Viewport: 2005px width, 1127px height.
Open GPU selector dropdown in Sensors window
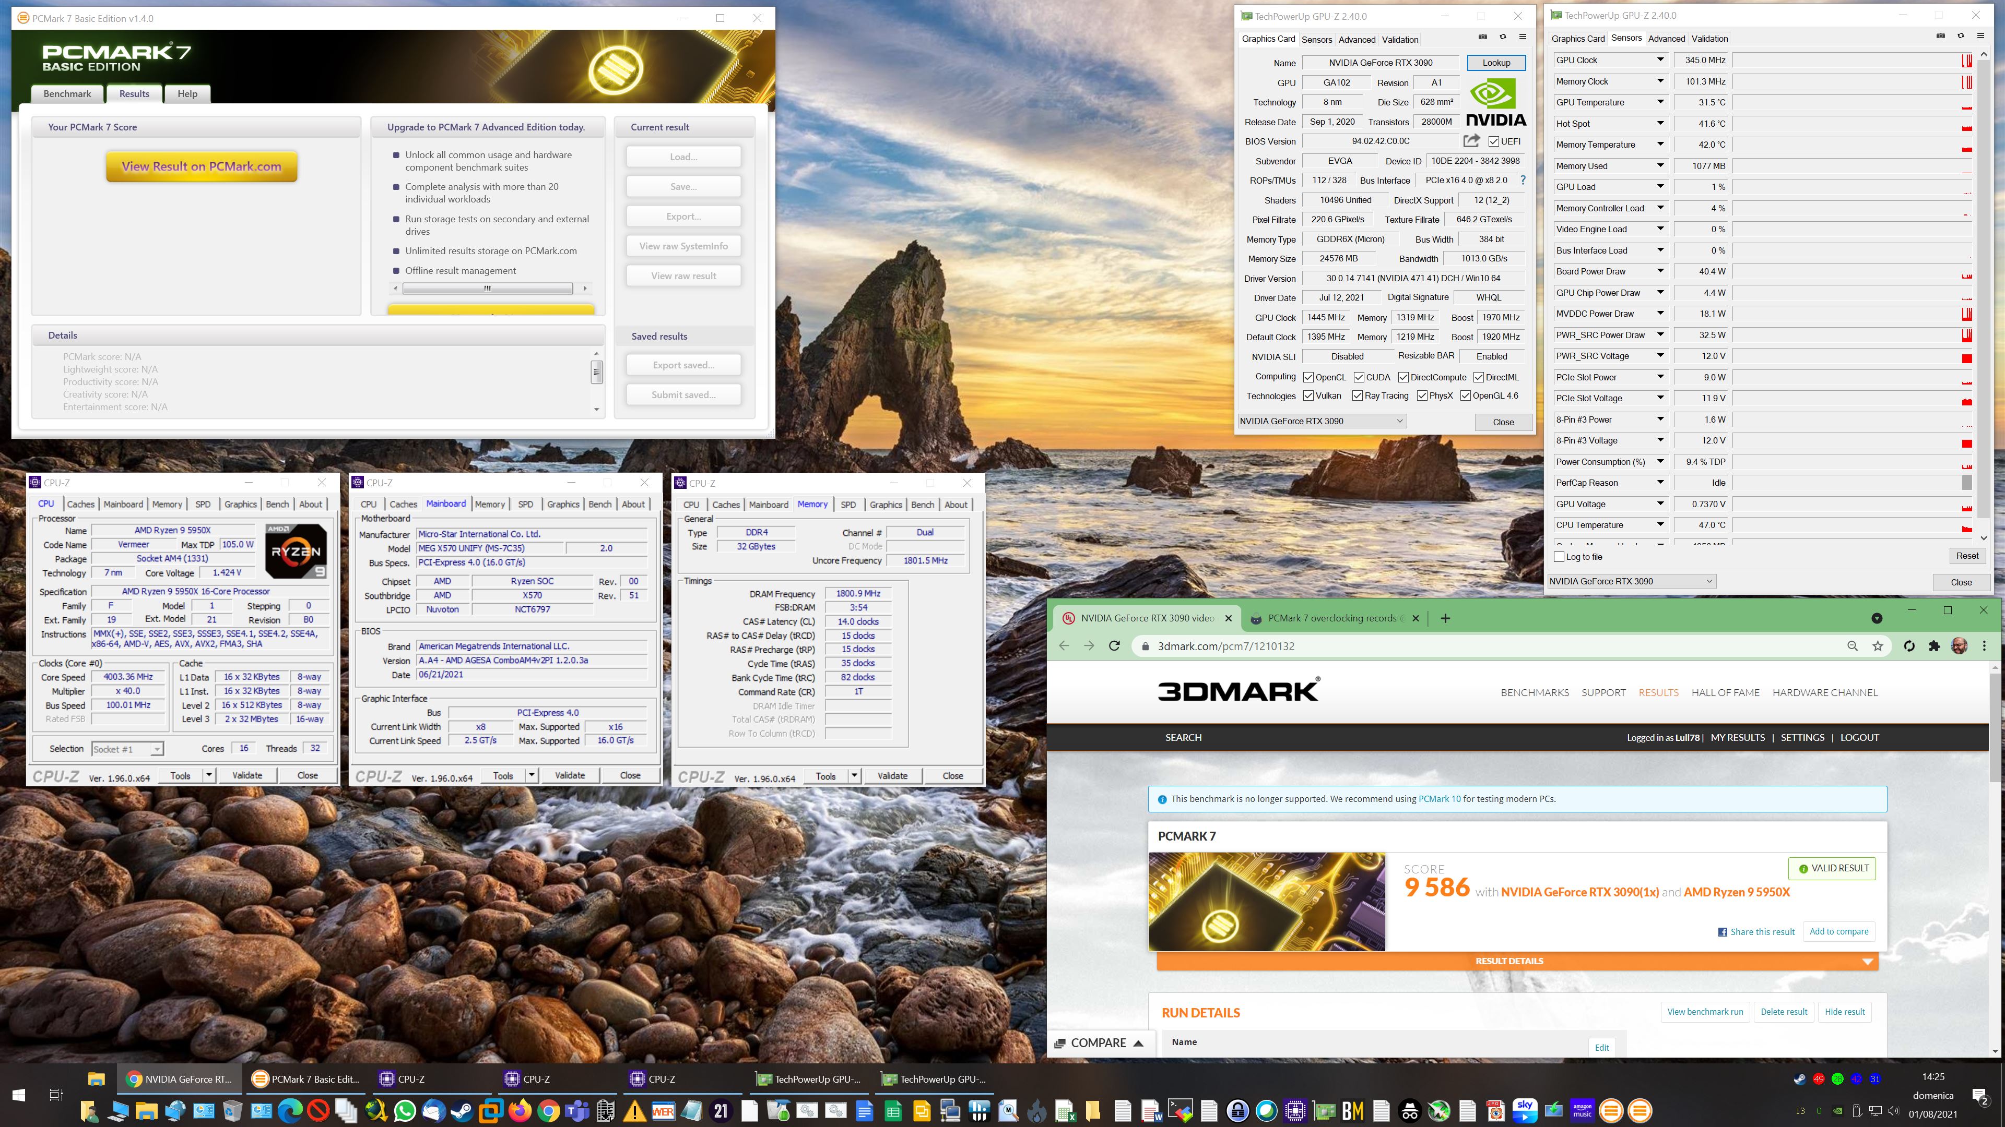pyautogui.click(x=1631, y=581)
